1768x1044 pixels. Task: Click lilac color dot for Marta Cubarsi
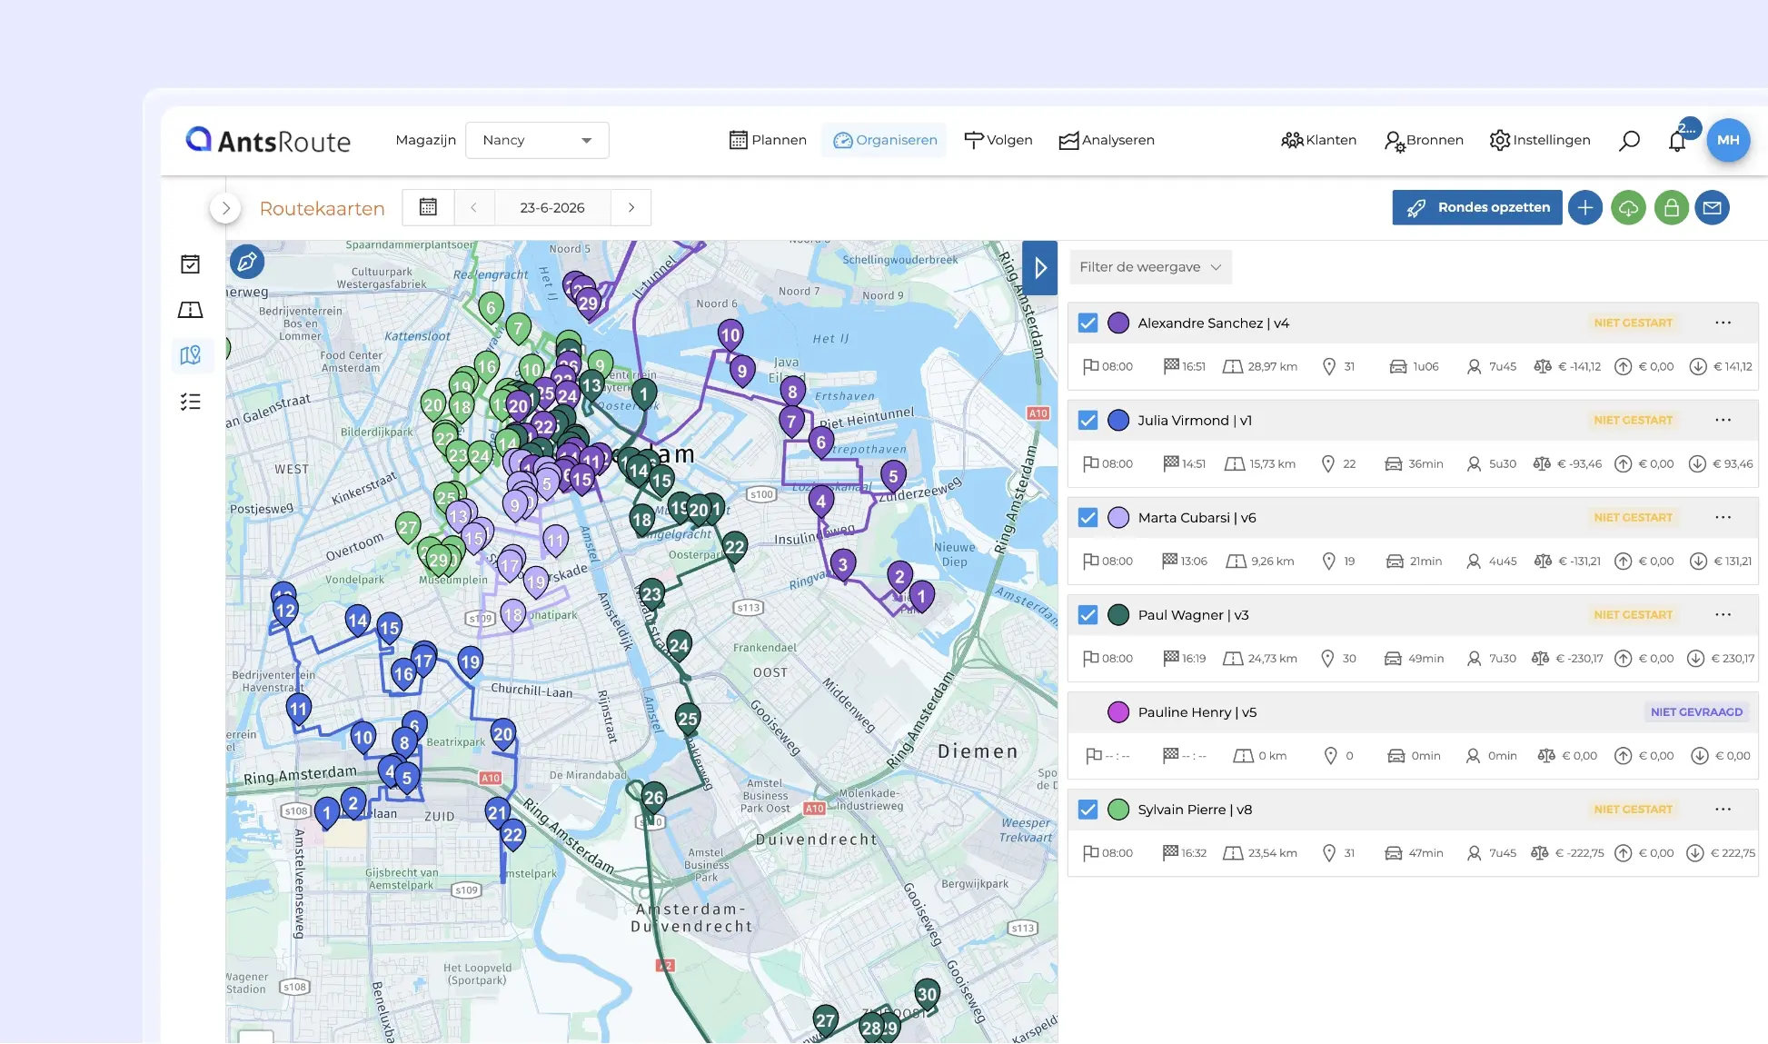(1118, 517)
